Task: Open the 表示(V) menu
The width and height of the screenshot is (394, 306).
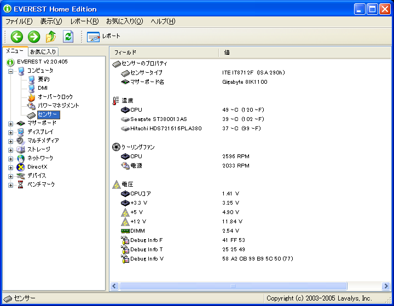Action: point(51,21)
